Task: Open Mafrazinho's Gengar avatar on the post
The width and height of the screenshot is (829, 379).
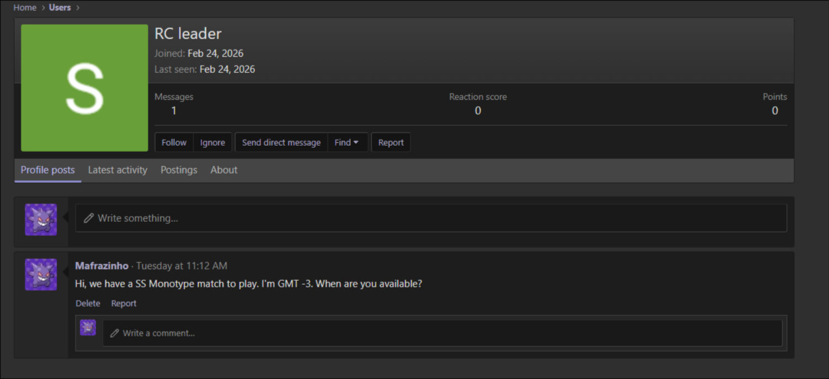Action: (x=41, y=275)
